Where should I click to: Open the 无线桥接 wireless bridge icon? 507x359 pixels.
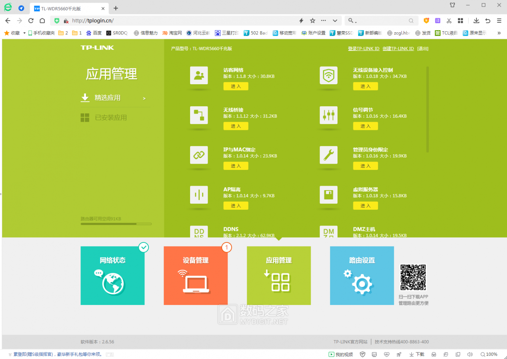click(x=199, y=115)
